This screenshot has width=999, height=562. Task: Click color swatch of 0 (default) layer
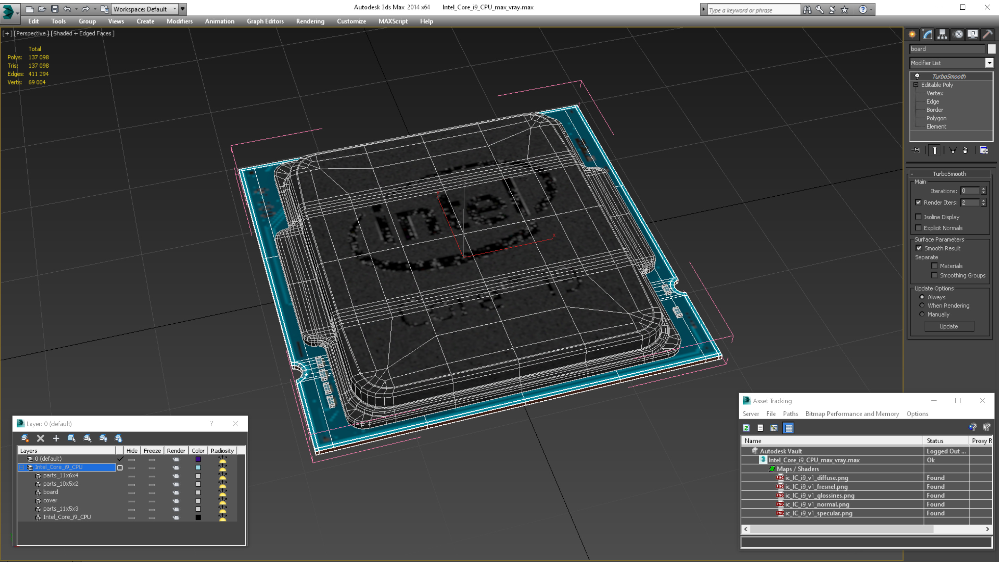tap(198, 459)
